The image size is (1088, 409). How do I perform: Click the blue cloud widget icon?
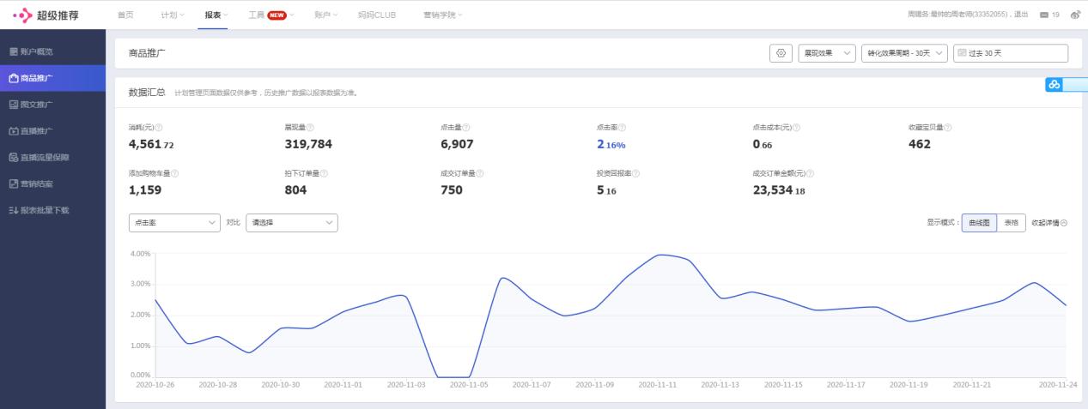click(x=1054, y=84)
